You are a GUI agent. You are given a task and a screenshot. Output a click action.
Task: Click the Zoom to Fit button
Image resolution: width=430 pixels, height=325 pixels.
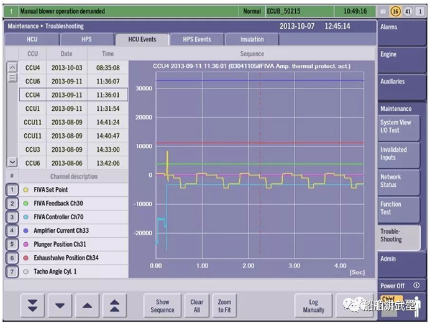tap(224, 306)
